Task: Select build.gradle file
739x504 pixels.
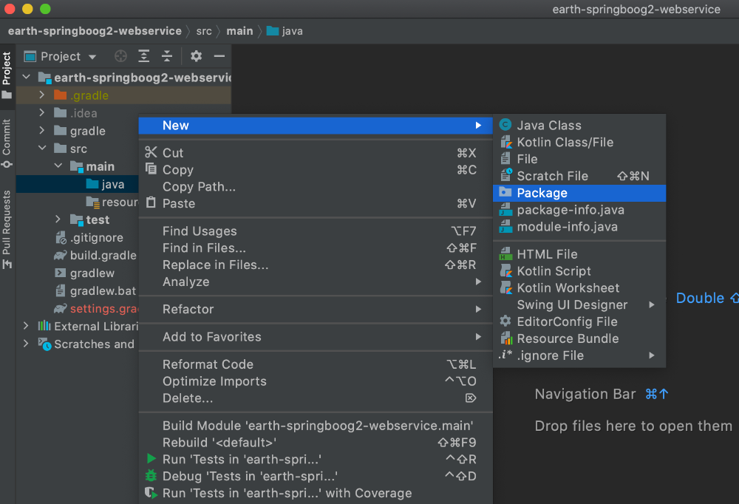Action: (x=95, y=256)
